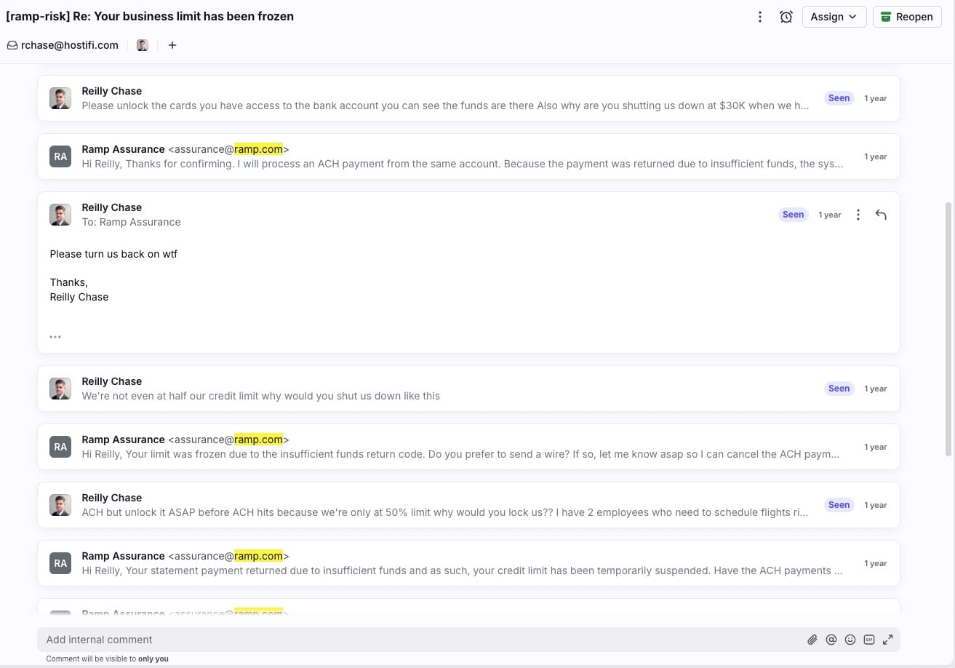This screenshot has width=955, height=668.
Task: Click the Reopen button
Action: (906, 17)
